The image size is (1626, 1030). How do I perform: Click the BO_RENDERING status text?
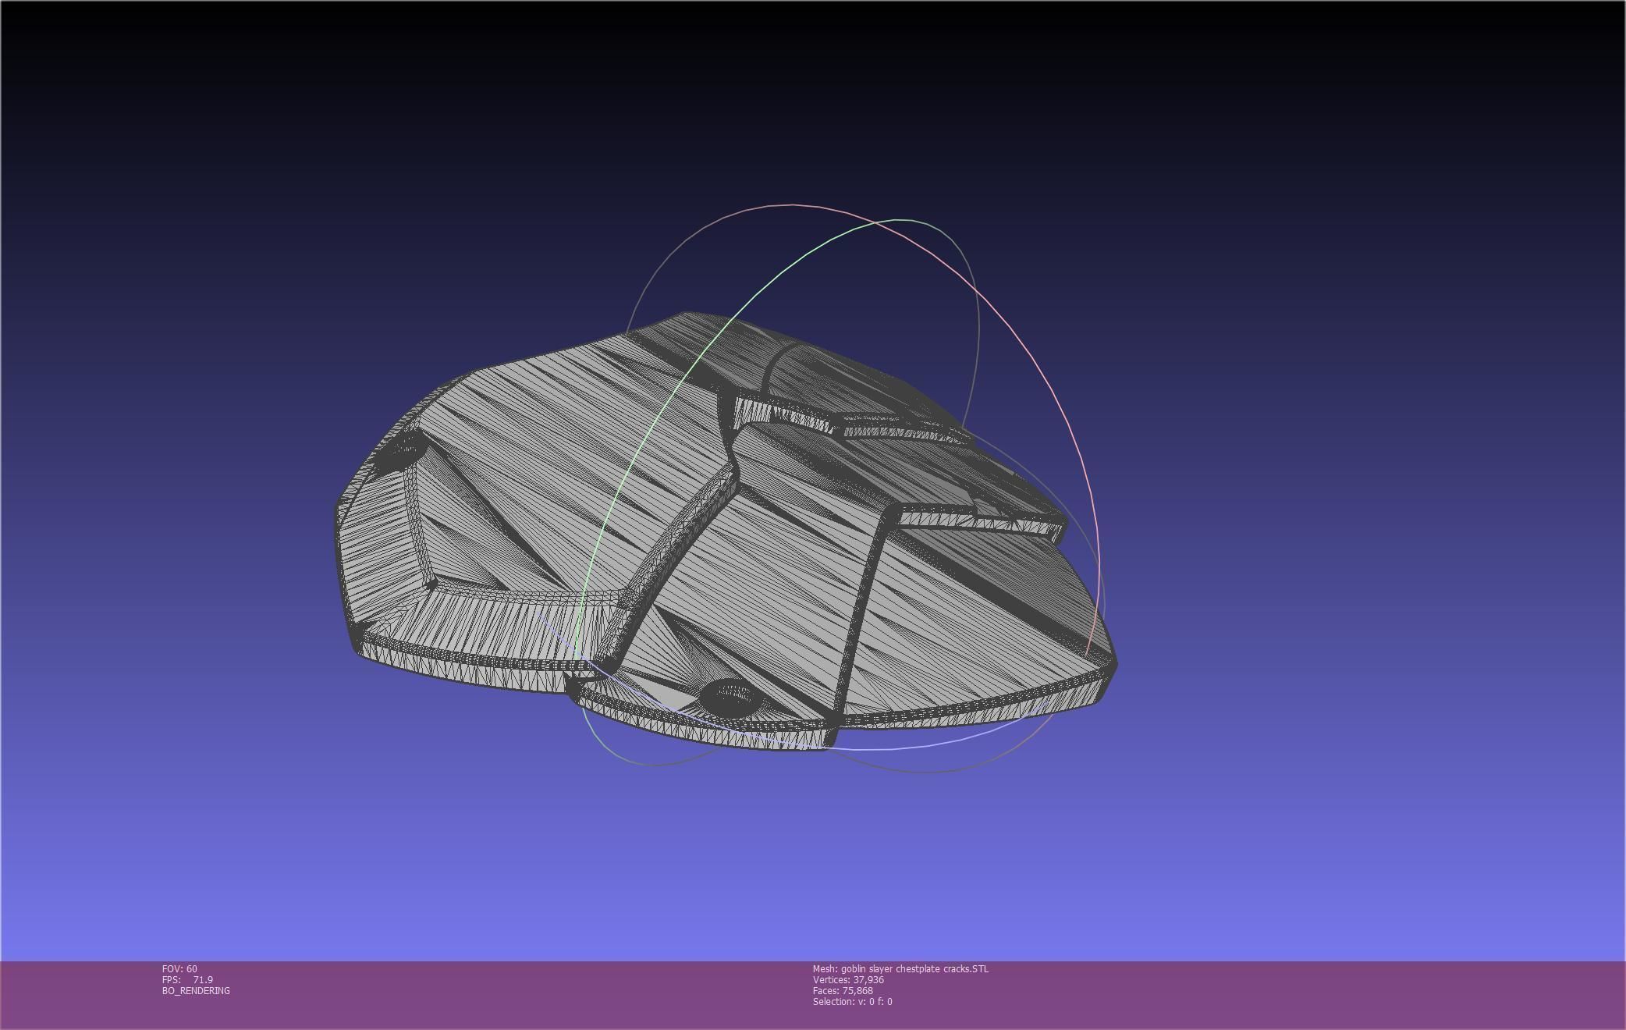tap(196, 990)
